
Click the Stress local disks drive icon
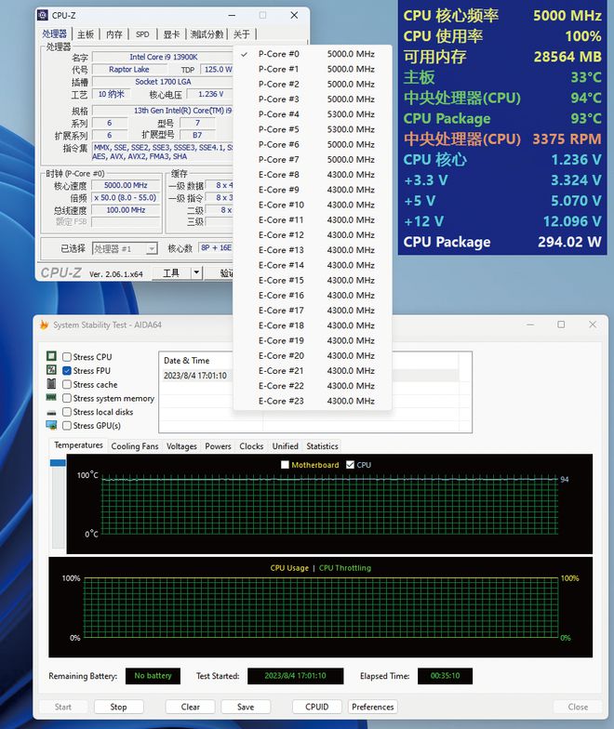pos(51,413)
